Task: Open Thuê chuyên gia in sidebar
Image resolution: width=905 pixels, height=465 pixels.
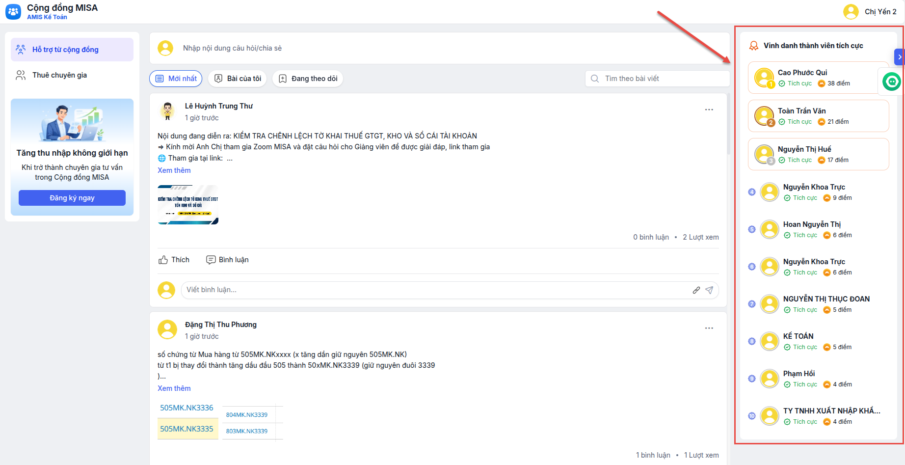Action: click(59, 75)
